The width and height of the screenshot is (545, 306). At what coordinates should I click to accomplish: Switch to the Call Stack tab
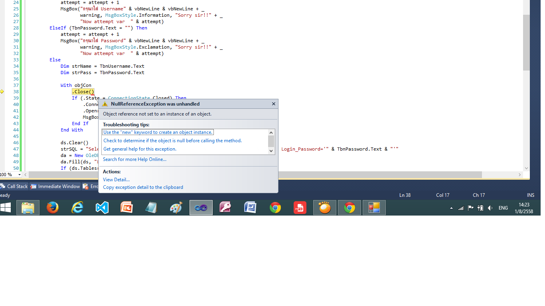(14, 186)
